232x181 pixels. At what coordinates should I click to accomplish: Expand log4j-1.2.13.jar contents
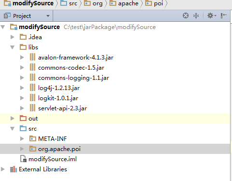coord(22,88)
